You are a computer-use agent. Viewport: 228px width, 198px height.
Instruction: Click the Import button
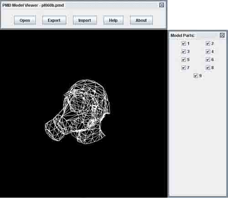pos(85,20)
